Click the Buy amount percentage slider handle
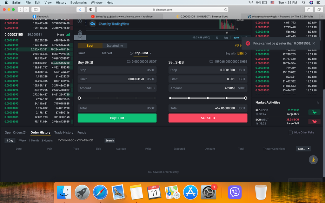 79,98
